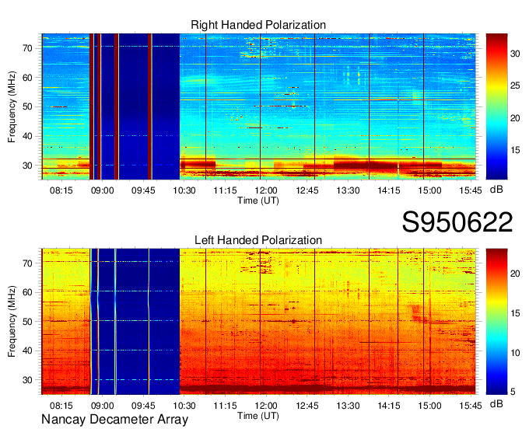
Task: Click the 50 MHz tick on Left Handed frequency axis
Action: [x=28, y=322]
